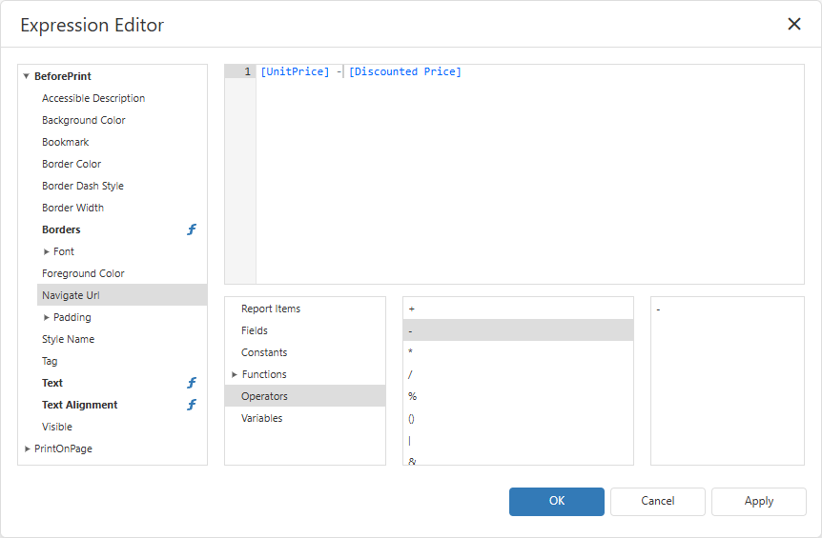Screen dimensions: 822x538
Task: Select the Border Width property
Action: coord(122,208)
